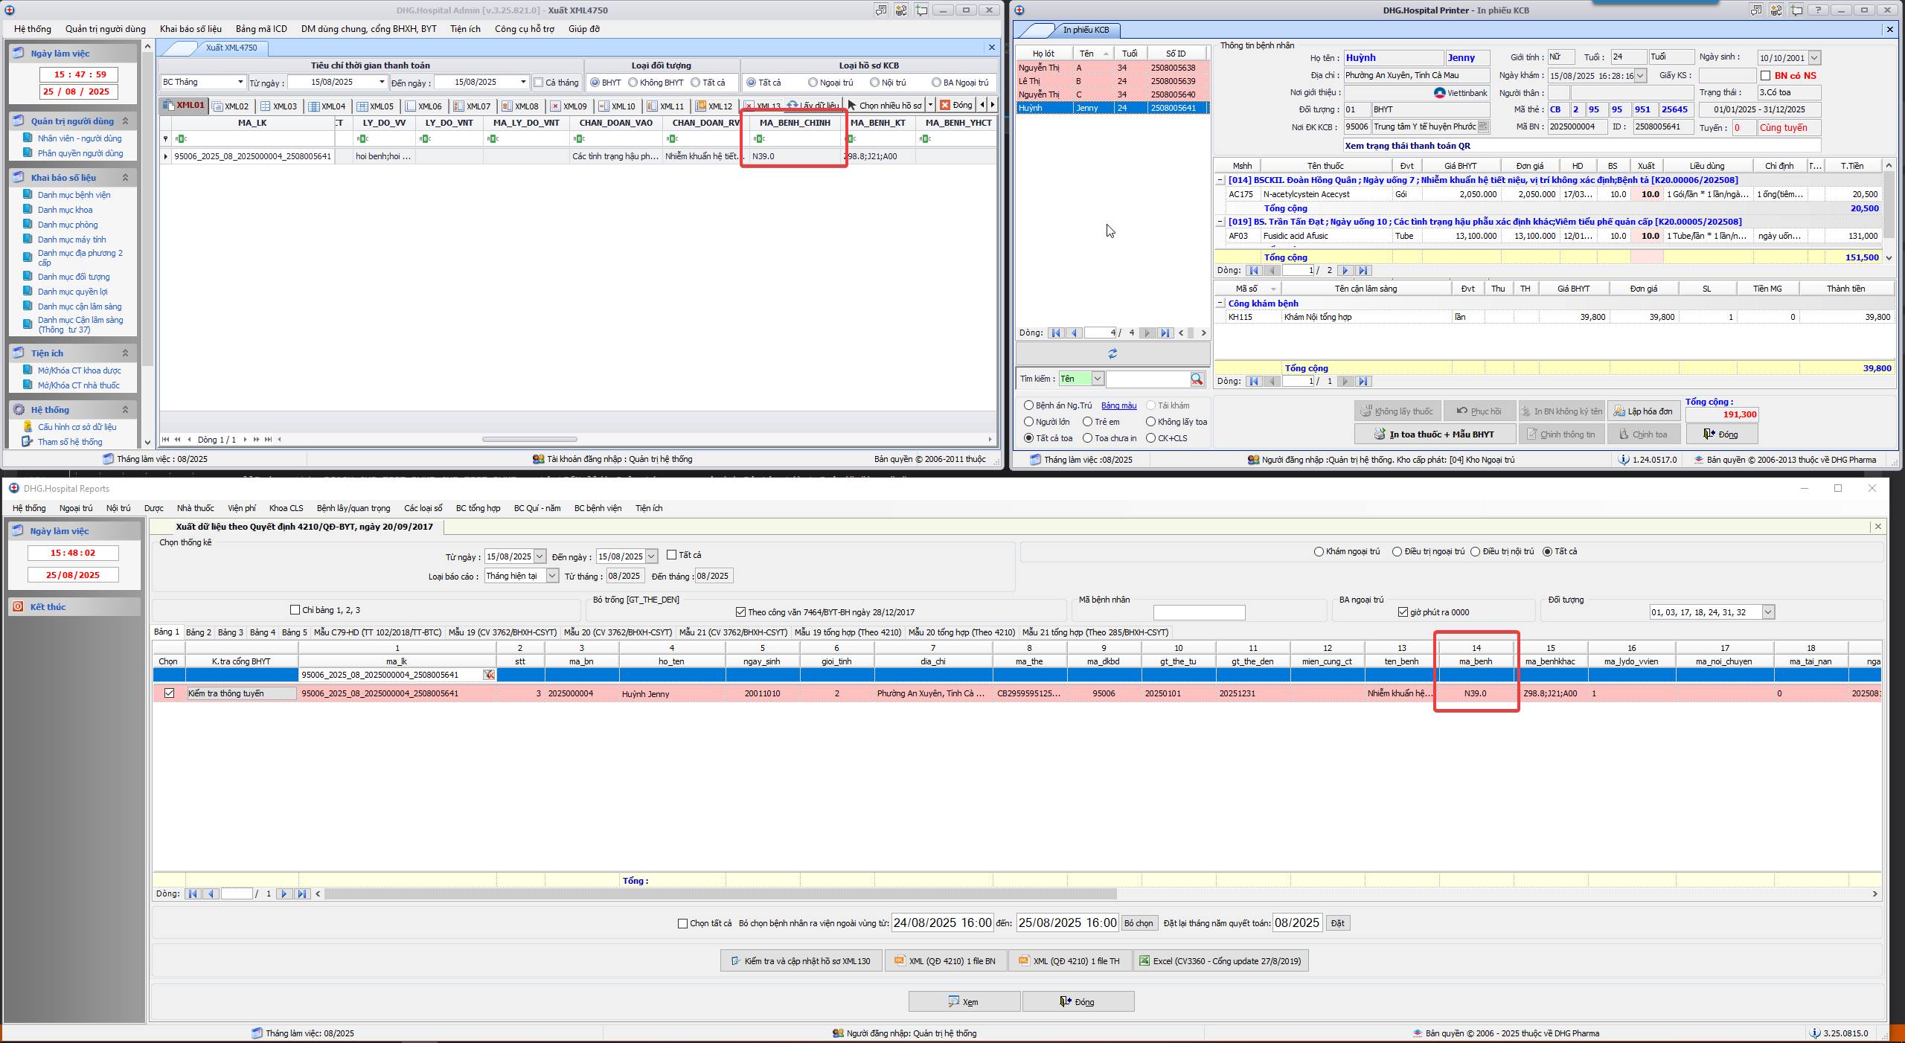Expand the Đối tượng combo box
The width and height of the screenshot is (1905, 1043).
(1768, 612)
